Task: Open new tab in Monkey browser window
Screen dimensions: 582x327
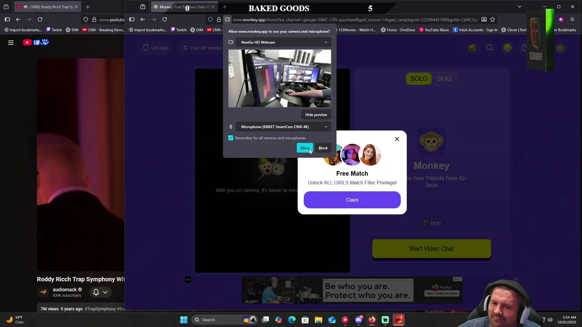Action: (224, 7)
